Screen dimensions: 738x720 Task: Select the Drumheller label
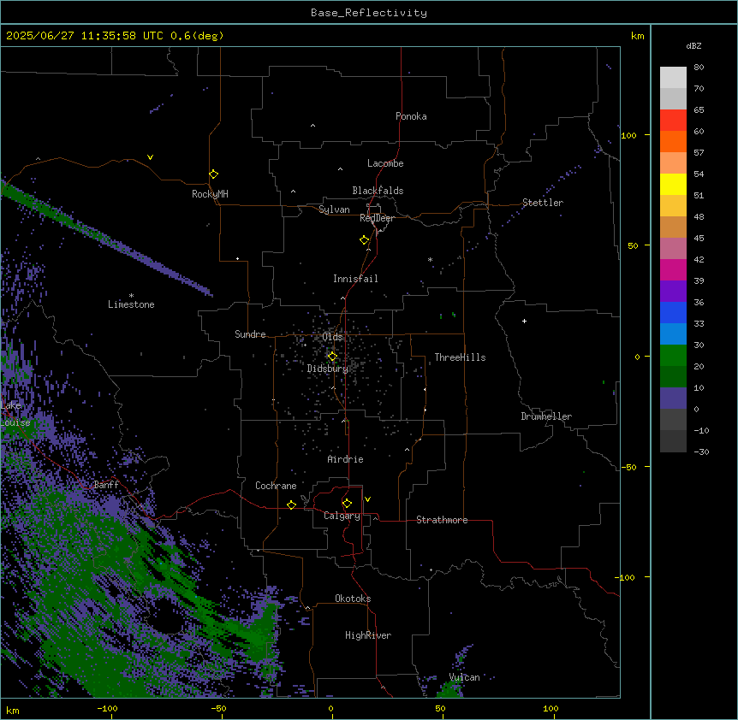(546, 416)
